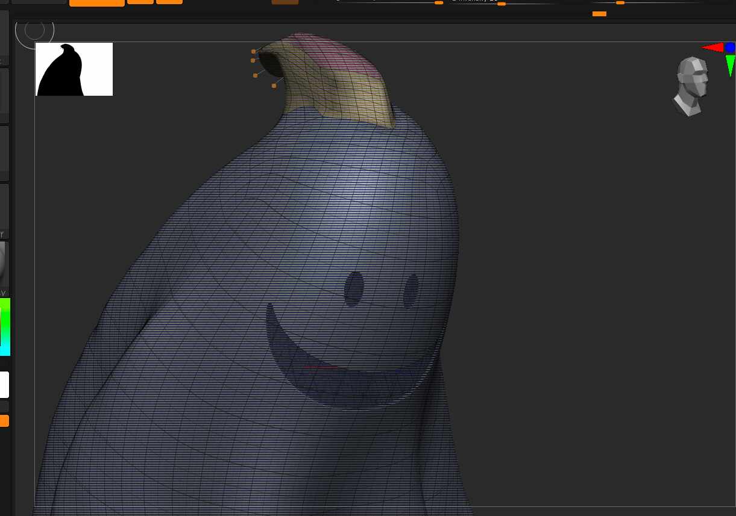Toggle the large orange button in top toolbar
Screen dimensions: 736x516
[96, 2]
